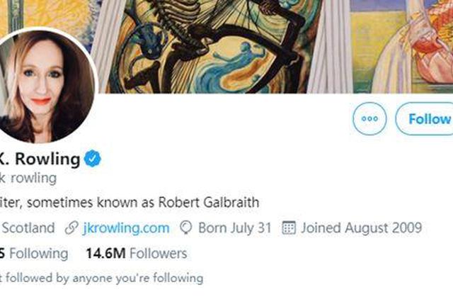Open the jkrowling.com website link

[126, 228]
